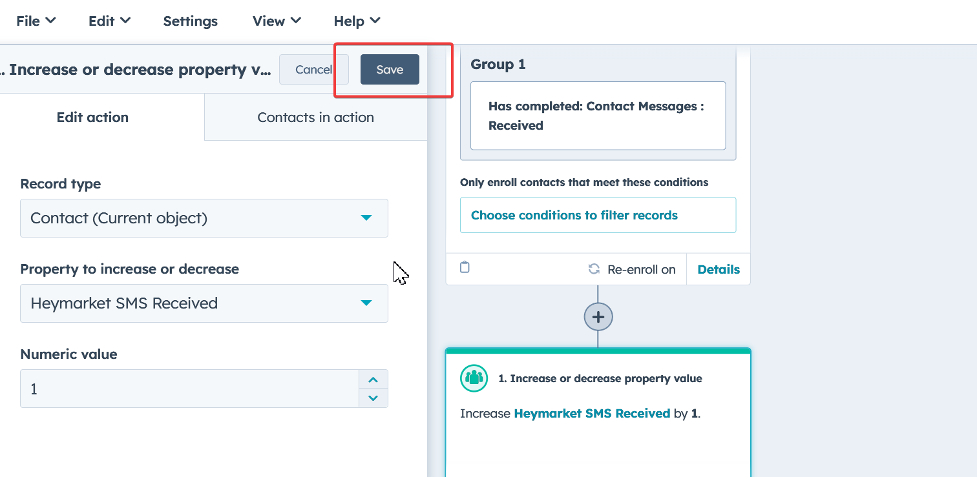Image resolution: width=977 pixels, height=477 pixels.
Task: Click the contacts icon on action card
Action: 474,378
